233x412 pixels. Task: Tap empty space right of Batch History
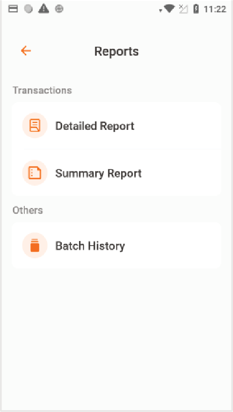click(173, 246)
